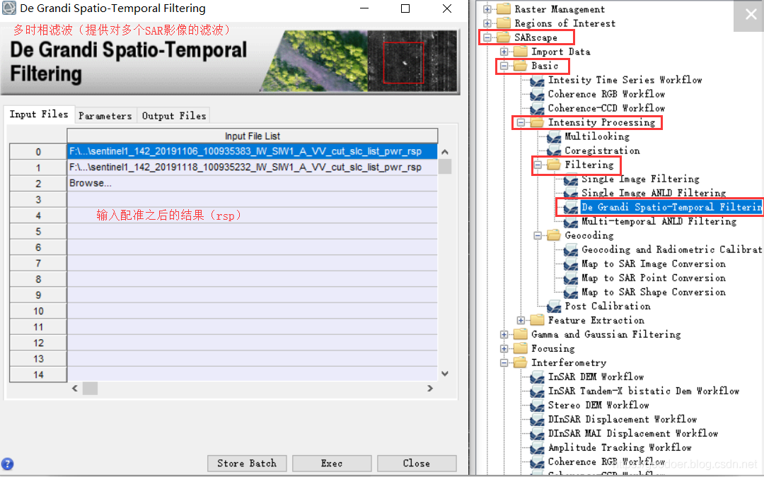This screenshot has width=764, height=477.
Task: Collapse the Interferometry folder
Action: [504, 363]
